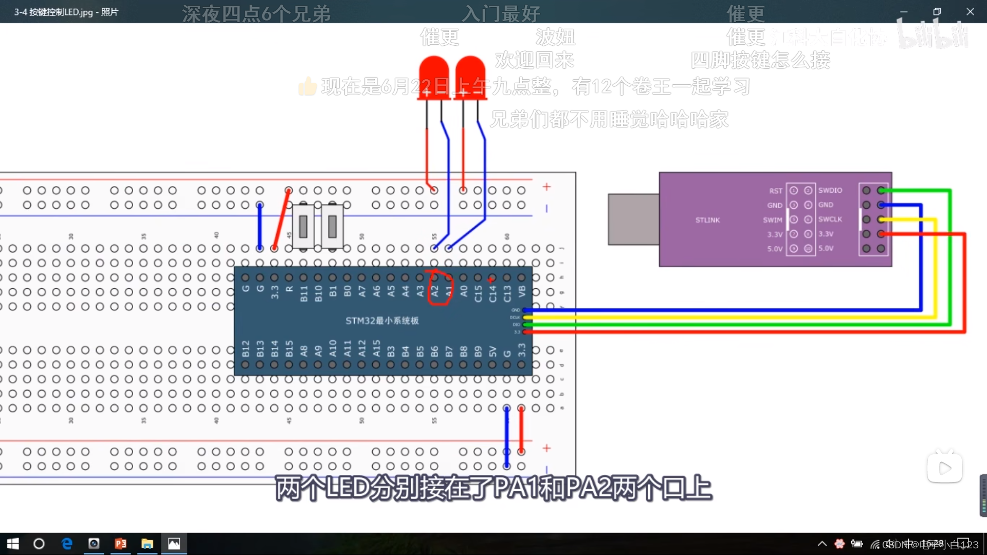Click the battery status tray icon
Viewport: 987px width, 555px height.
[856, 544]
